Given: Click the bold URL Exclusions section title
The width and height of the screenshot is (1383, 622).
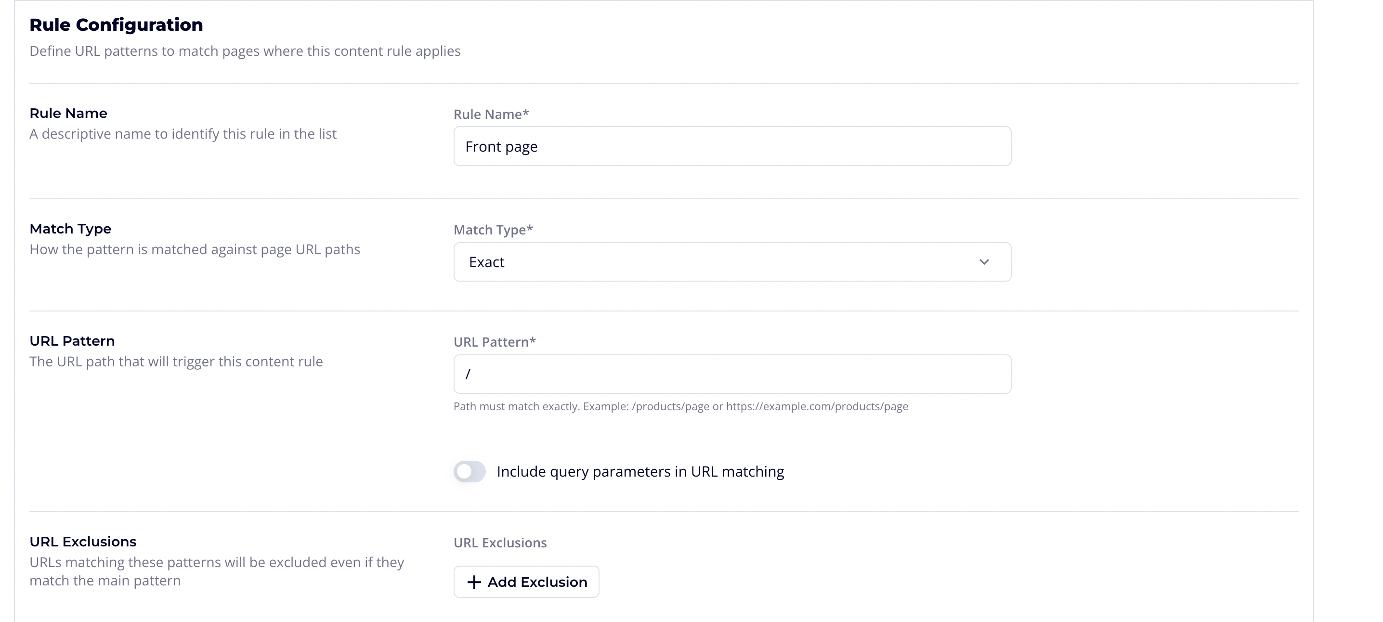Looking at the screenshot, I should click(x=83, y=542).
